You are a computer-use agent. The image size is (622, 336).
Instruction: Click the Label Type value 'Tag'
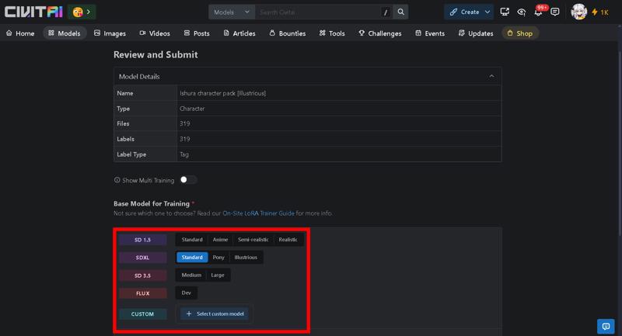tap(184, 154)
